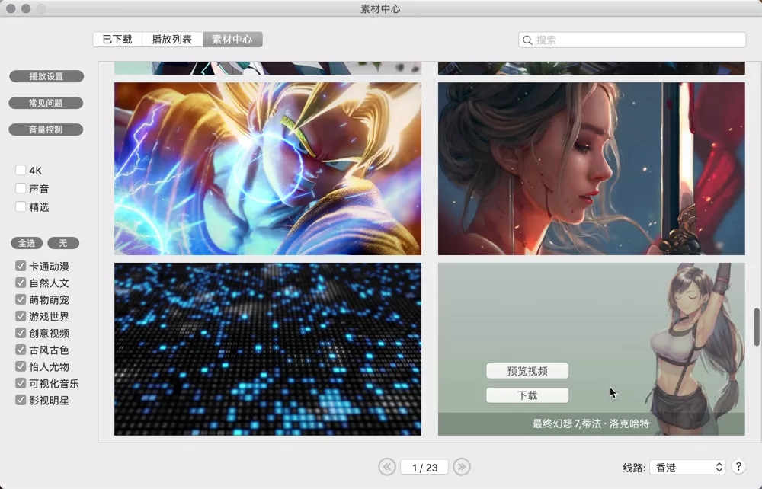Enable the 4K filter checkbox
This screenshot has width=762, height=489.
(21, 170)
